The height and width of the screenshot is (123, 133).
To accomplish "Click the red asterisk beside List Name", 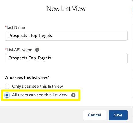I will click(6, 27).
